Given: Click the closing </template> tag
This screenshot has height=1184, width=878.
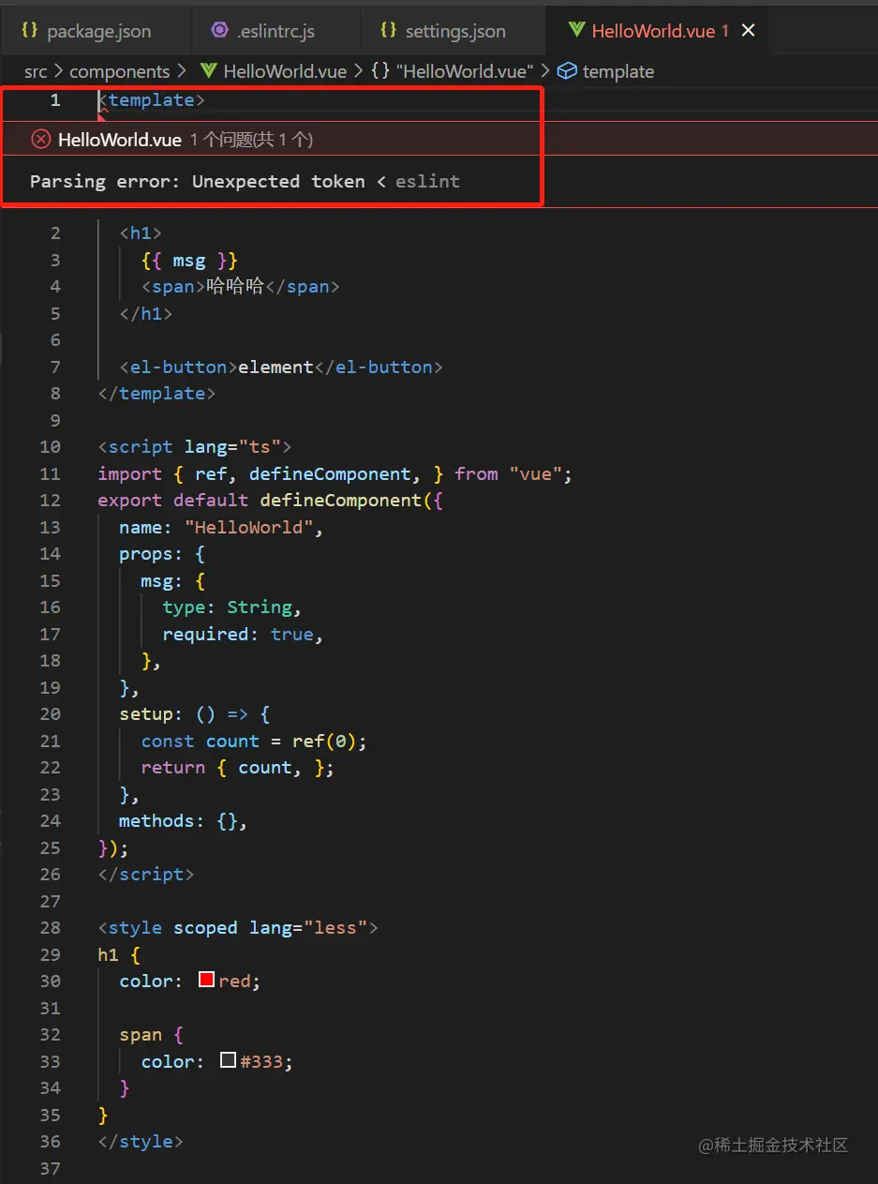Looking at the screenshot, I should click(156, 393).
